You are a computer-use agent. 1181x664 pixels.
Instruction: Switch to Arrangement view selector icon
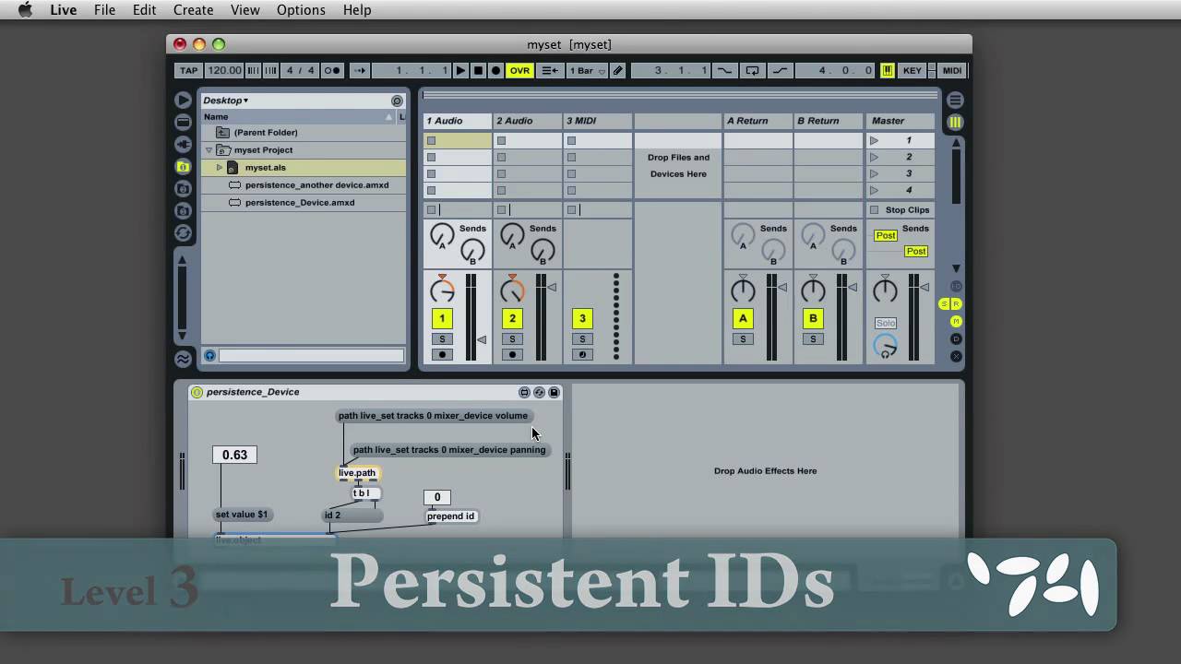click(955, 100)
